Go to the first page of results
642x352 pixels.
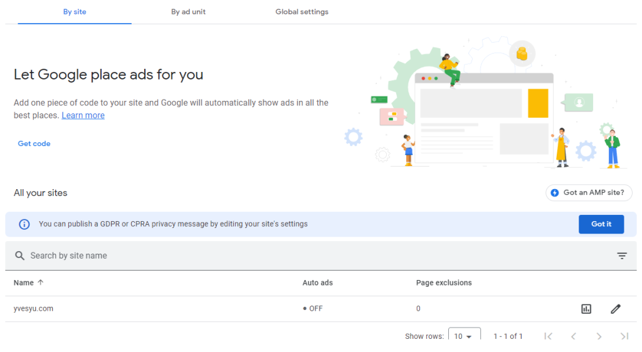548,336
